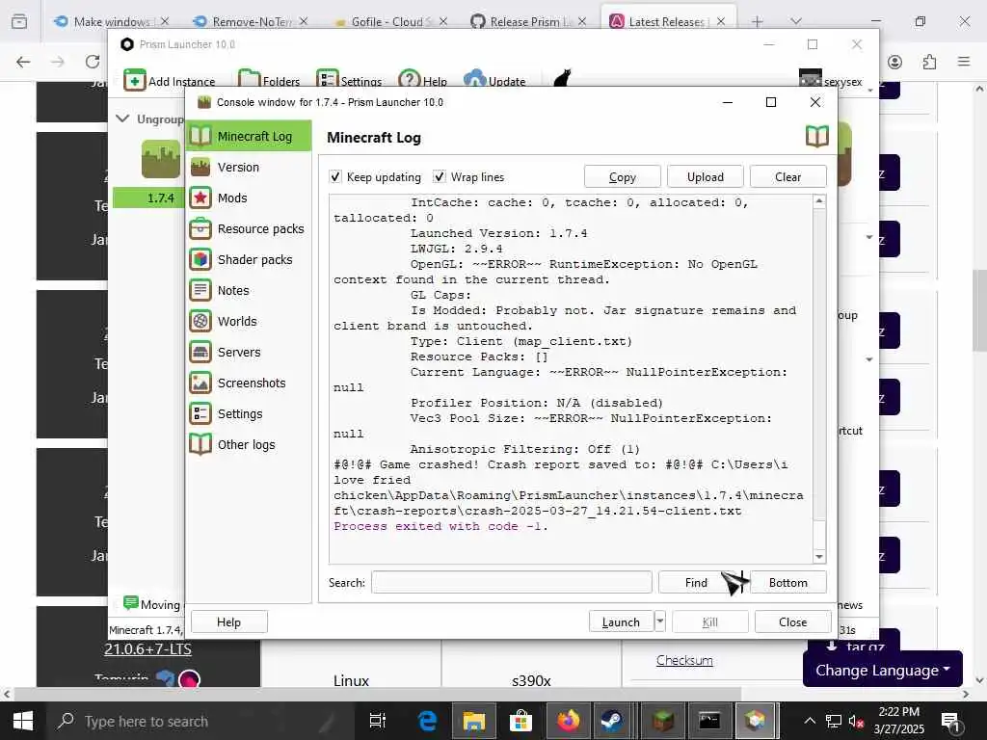Open the browser tab list dropdown

[796, 22]
